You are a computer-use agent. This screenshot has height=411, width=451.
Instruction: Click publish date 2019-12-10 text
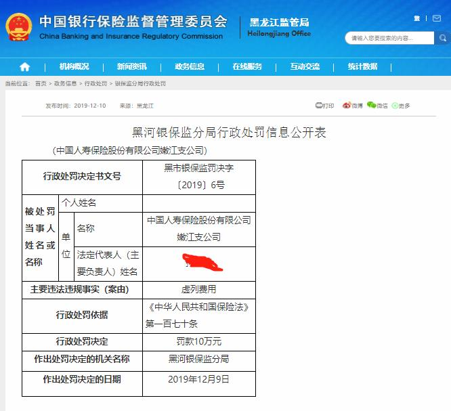point(90,106)
